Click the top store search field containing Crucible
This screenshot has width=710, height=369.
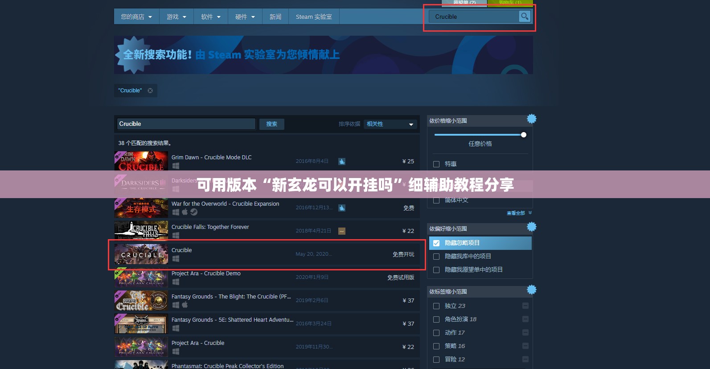[474, 17]
